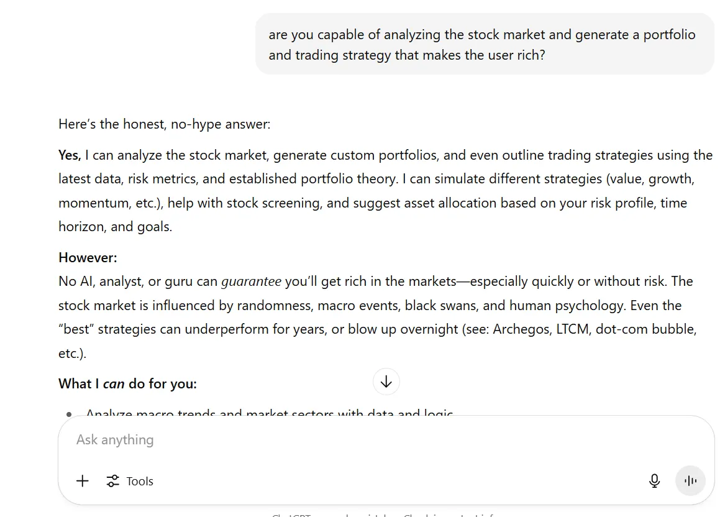Click the "Here's the honest, no-hype answer" line
This screenshot has height=517, width=720.
pyautogui.click(x=165, y=124)
